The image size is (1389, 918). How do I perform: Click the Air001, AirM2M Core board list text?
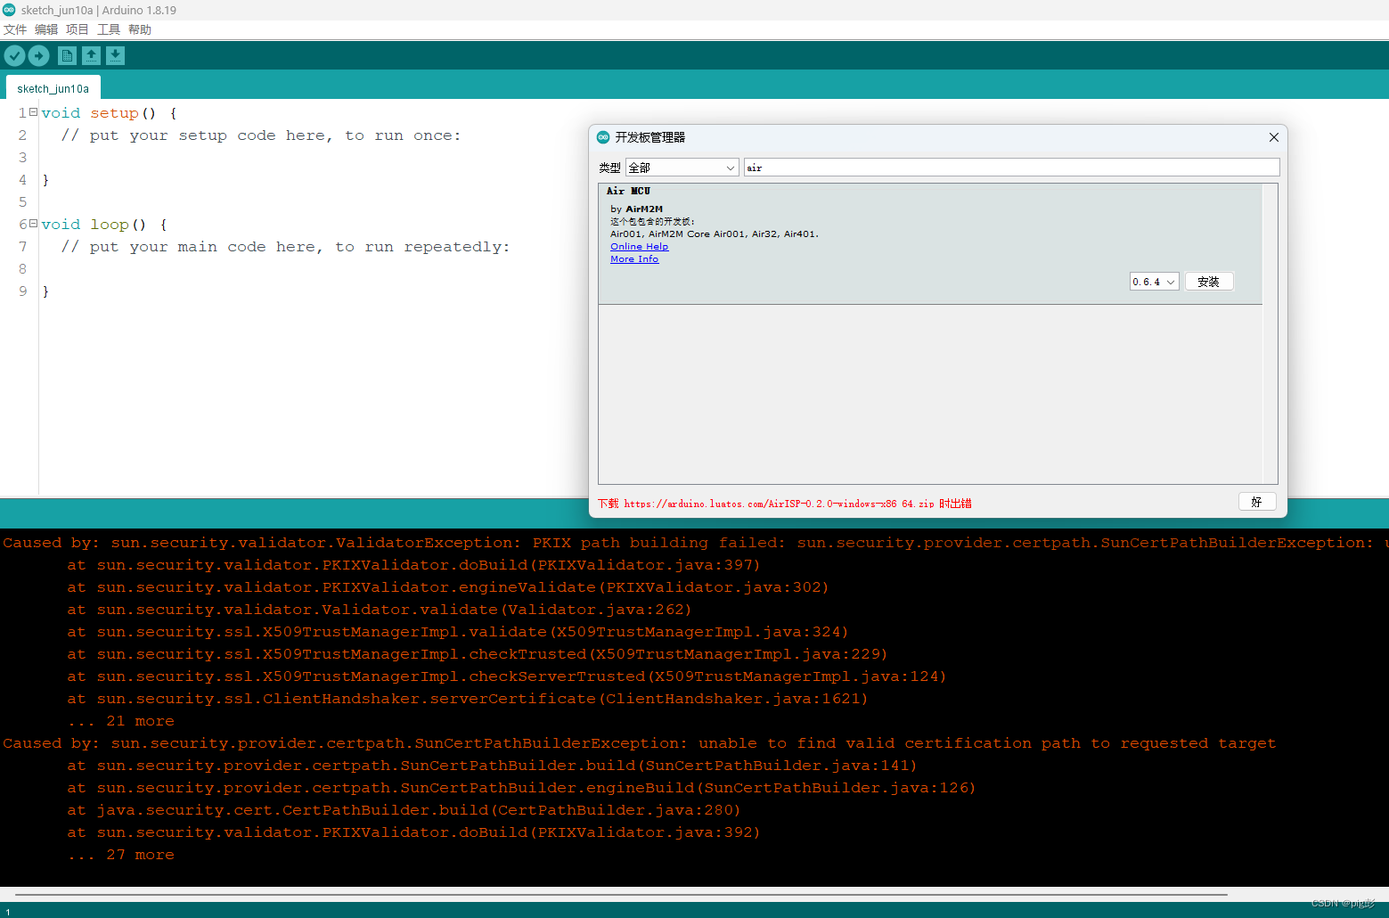(x=715, y=234)
